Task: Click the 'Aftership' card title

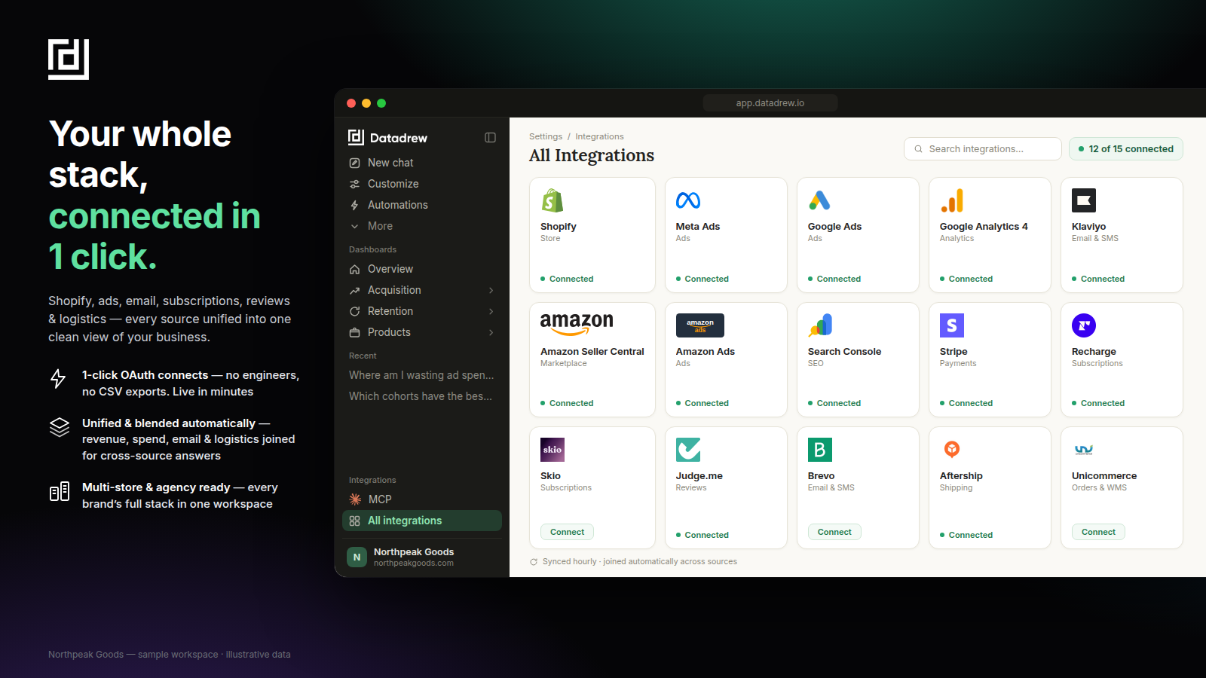Action: point(961,476)
